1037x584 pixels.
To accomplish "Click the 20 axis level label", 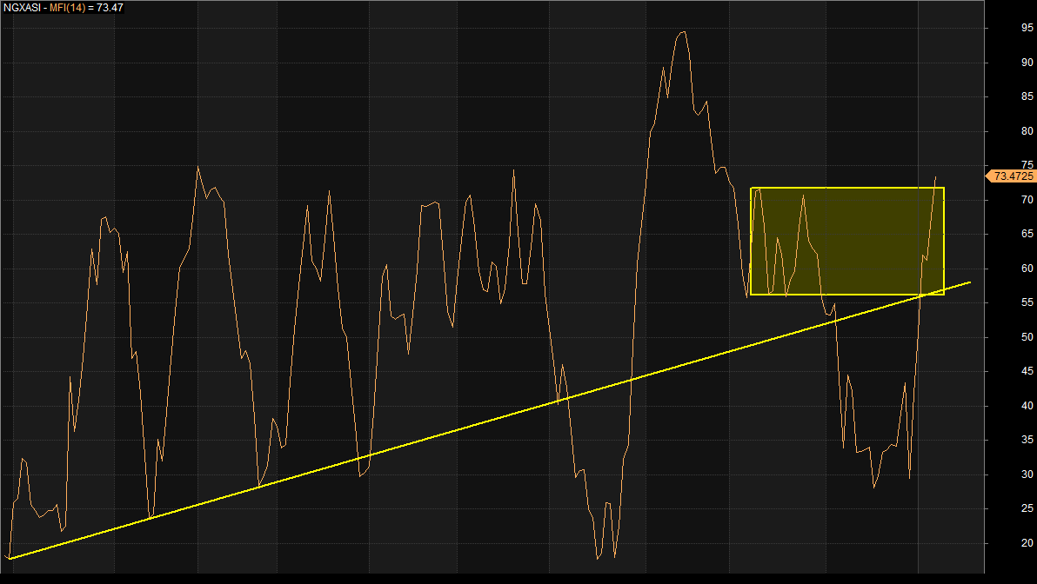I will point(1027,543).
